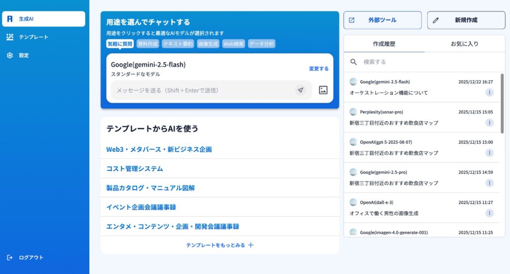Click the plus icon beside テンプレートをもっとみる
The height and width of the screenshot is (274, 510).
tap(251, 245)
